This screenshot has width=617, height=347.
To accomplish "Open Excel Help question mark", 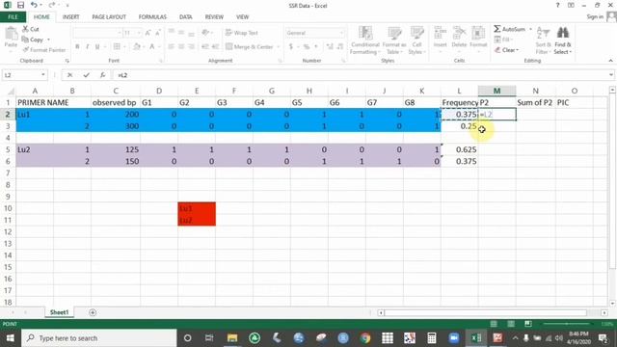I will tap(557, 5).
